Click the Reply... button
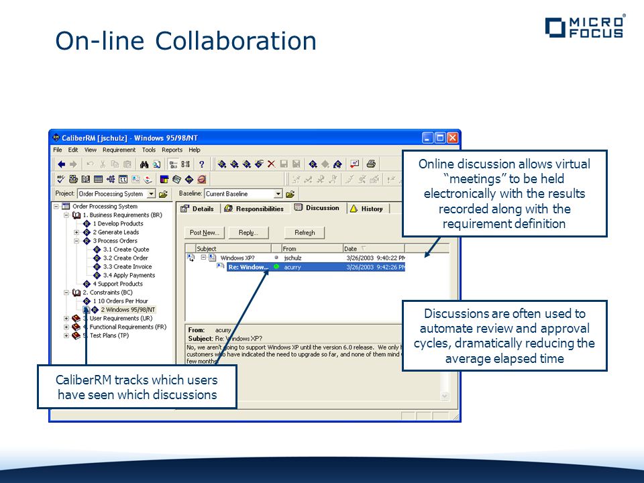This screenshot has width=644, height=483. coord(248,233)
